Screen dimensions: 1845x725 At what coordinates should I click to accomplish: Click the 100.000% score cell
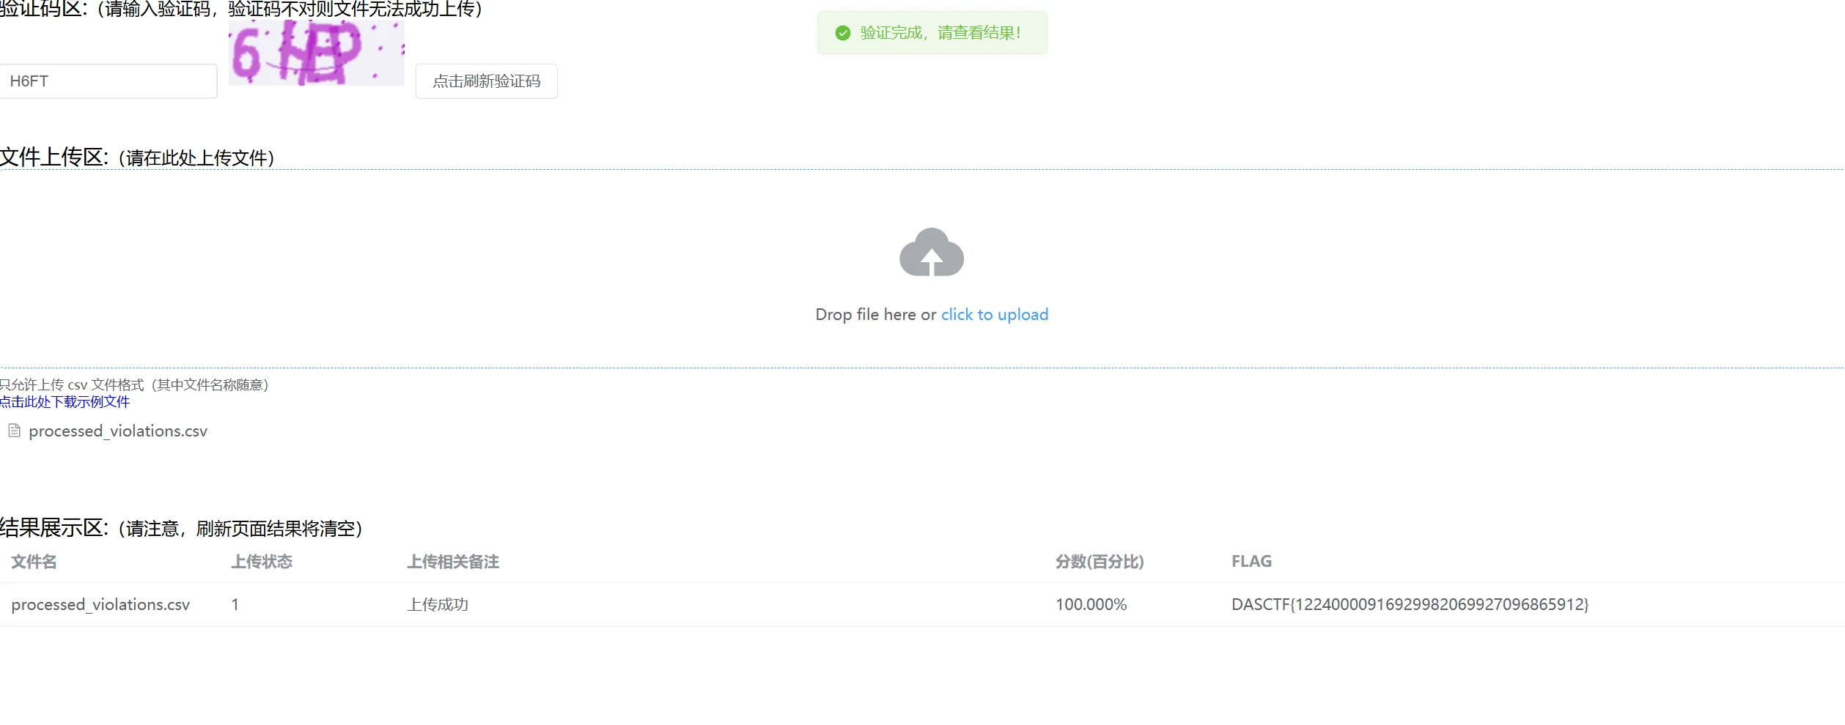point(1091,605)
